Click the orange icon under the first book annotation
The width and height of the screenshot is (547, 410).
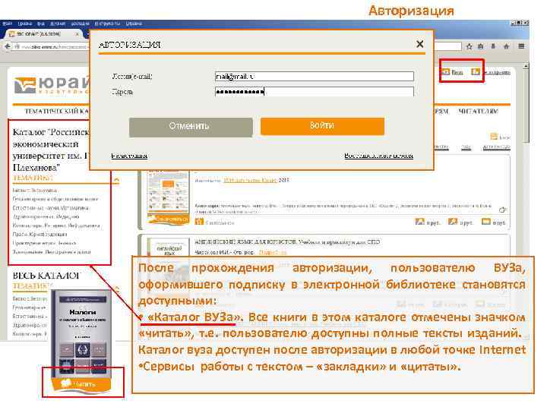[x=199, y=222]
